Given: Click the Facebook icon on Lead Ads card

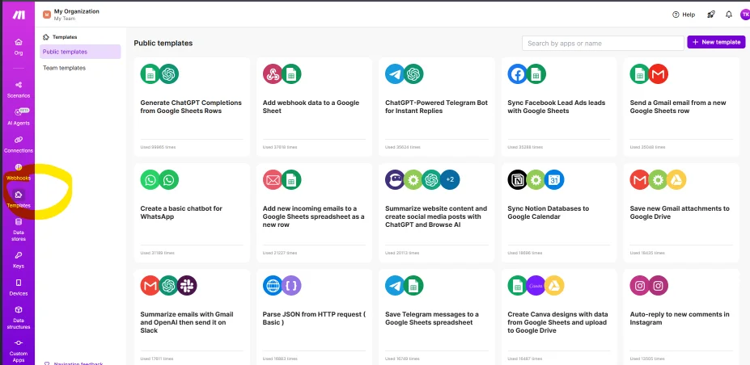Looking at the screenshot, I should (518, 74).
